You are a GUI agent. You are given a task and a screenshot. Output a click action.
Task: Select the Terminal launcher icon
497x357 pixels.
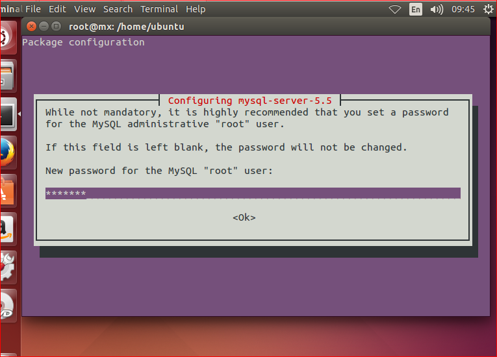click(7, 114)
